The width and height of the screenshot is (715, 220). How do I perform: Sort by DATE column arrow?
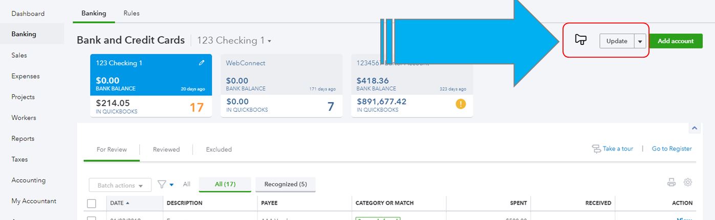127,203
